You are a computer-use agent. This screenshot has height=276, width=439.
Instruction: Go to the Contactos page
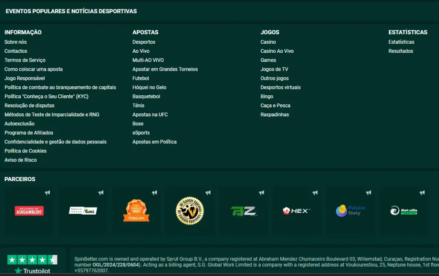[16, 51]
